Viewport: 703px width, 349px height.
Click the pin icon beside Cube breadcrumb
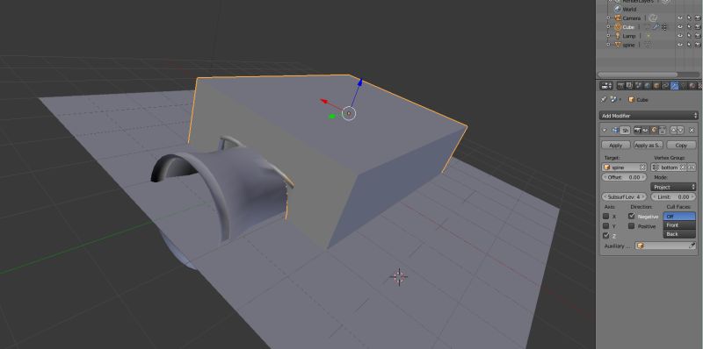(x=603, y=99)
